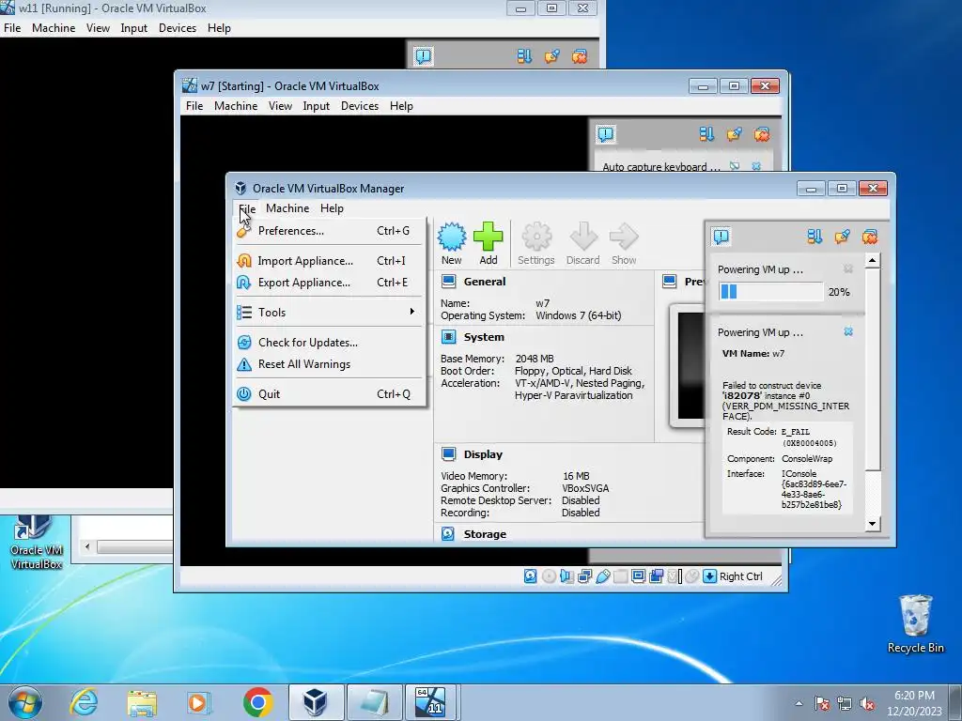
Task: Click audio status icon in w7 window
Action: point(566,576)
